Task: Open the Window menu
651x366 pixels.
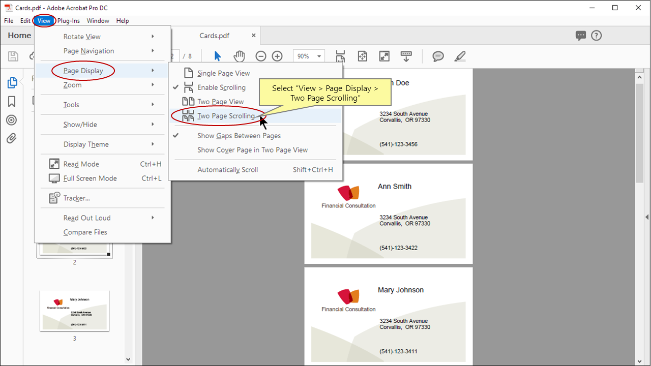Action: [98, 20]
